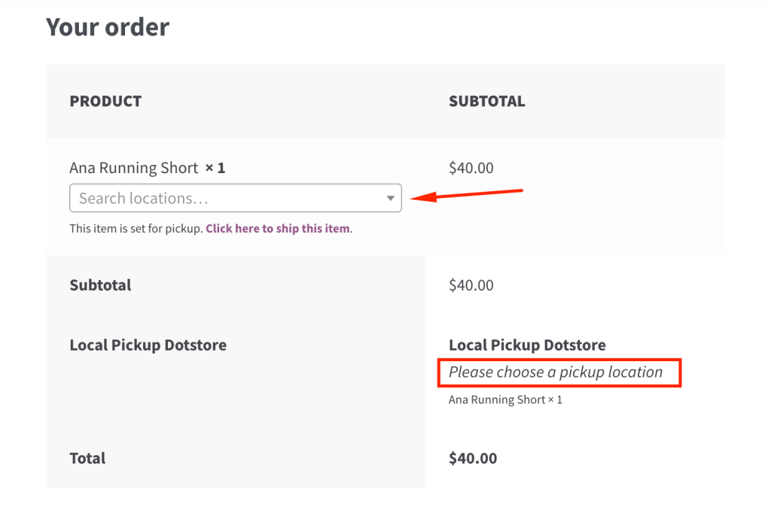
Task: Click the bold $40.00 order total
Action: [473, 458]
